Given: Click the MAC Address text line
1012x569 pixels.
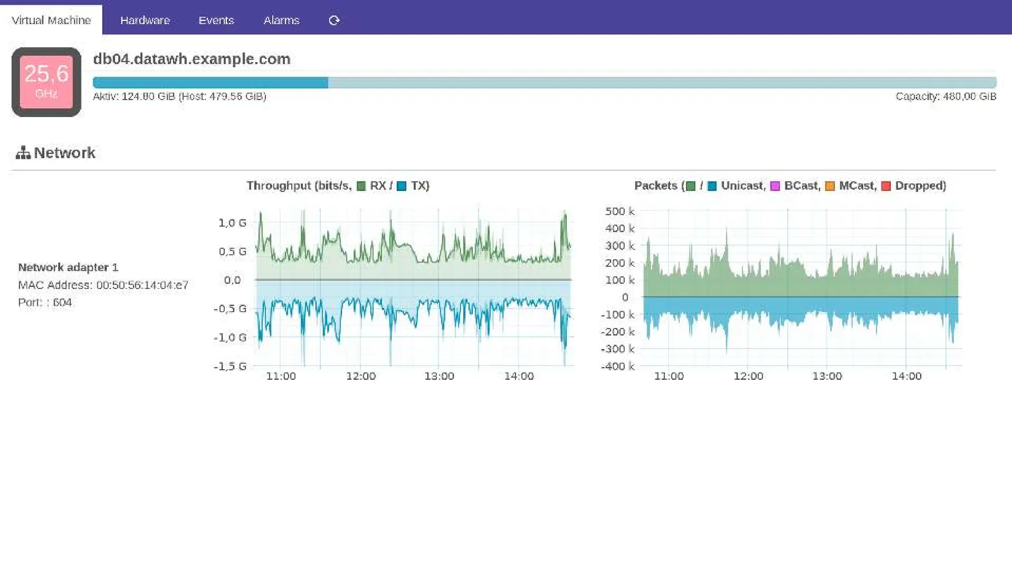Looking at the screenshot, I should tap(103, 285).
